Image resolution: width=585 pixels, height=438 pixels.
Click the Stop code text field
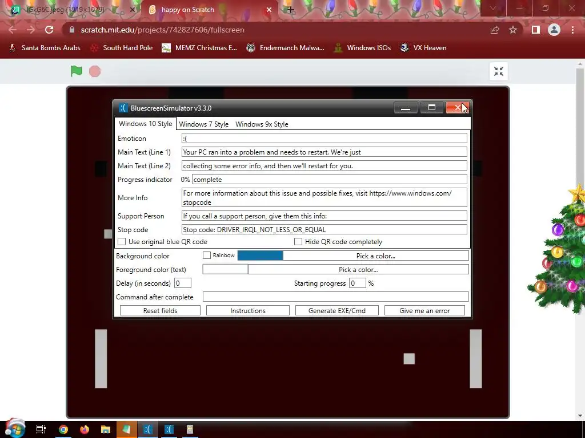point(324,230)
